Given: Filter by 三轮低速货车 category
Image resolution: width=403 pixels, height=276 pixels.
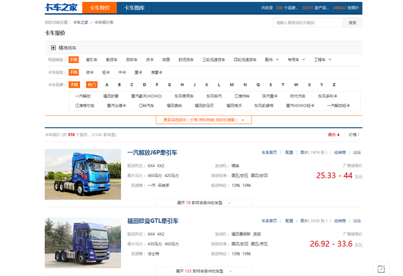Looking at the screenshot, I should point(214,60).
